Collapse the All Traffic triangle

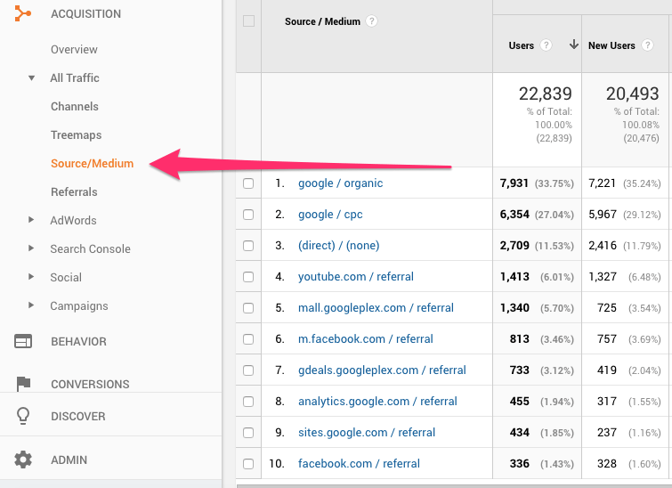(31, 78)
